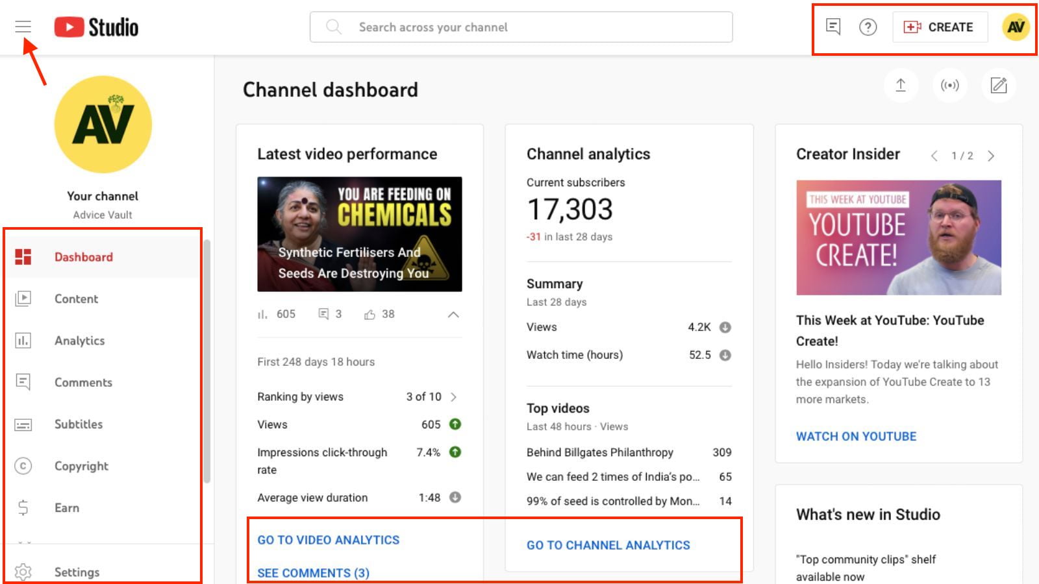Select Dashboard in the sidebar
1039x584 pixels.
(83, 257)
